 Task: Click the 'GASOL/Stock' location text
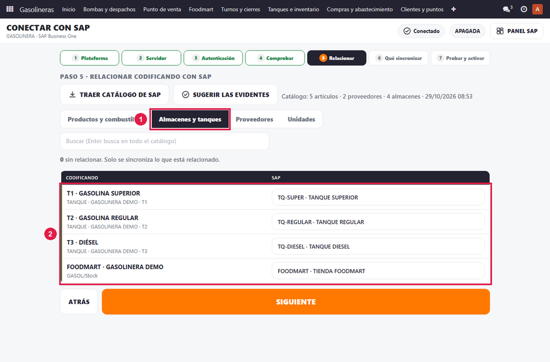coord(82,276)
